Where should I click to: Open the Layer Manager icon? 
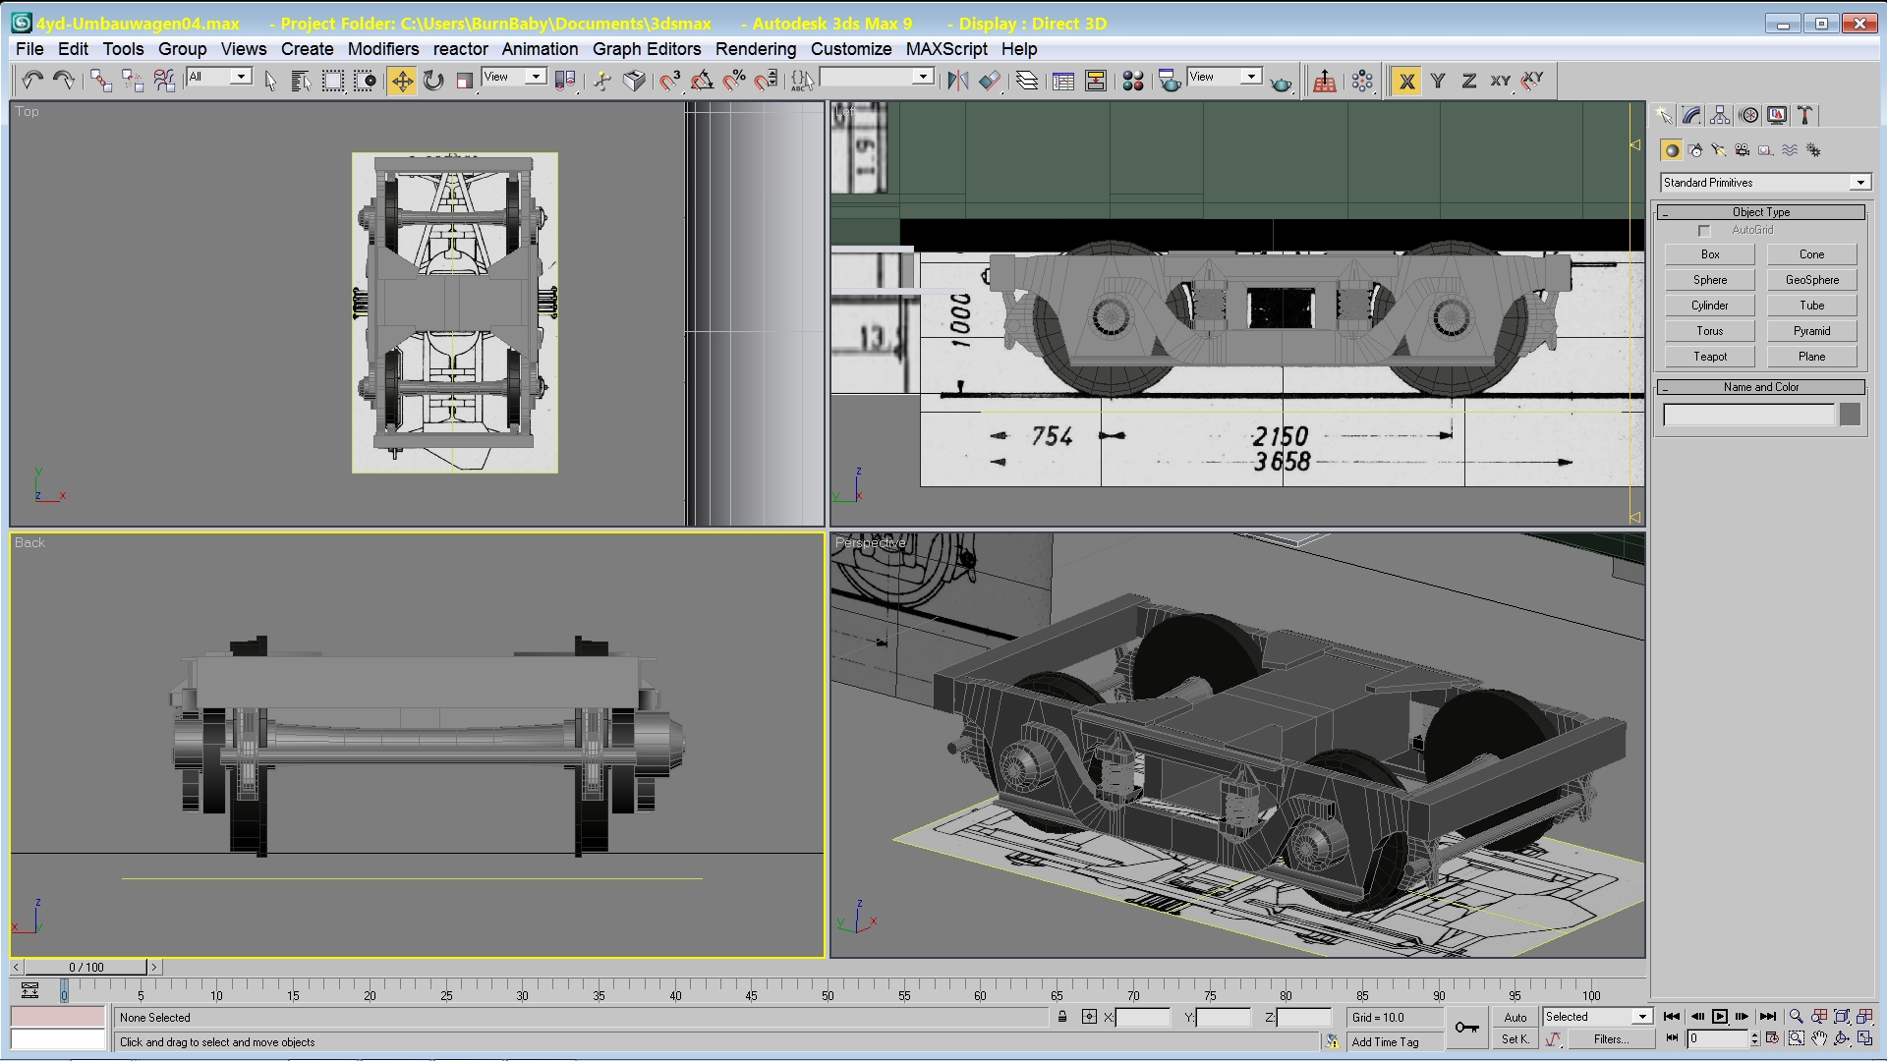click(1026, 81)
